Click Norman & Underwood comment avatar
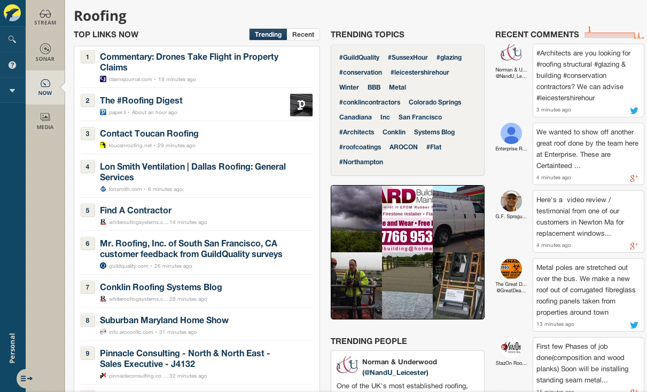The height and width of the screenshot is (392, 647). coord(511,54)
